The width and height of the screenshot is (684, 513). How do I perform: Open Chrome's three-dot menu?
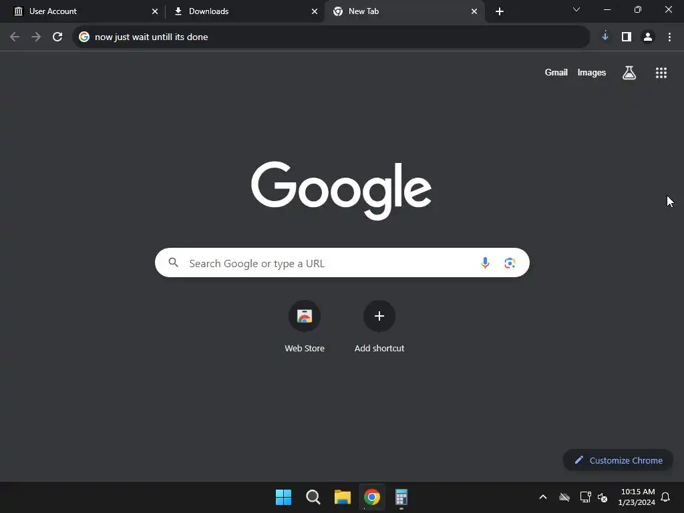click(x=669, y=37)
